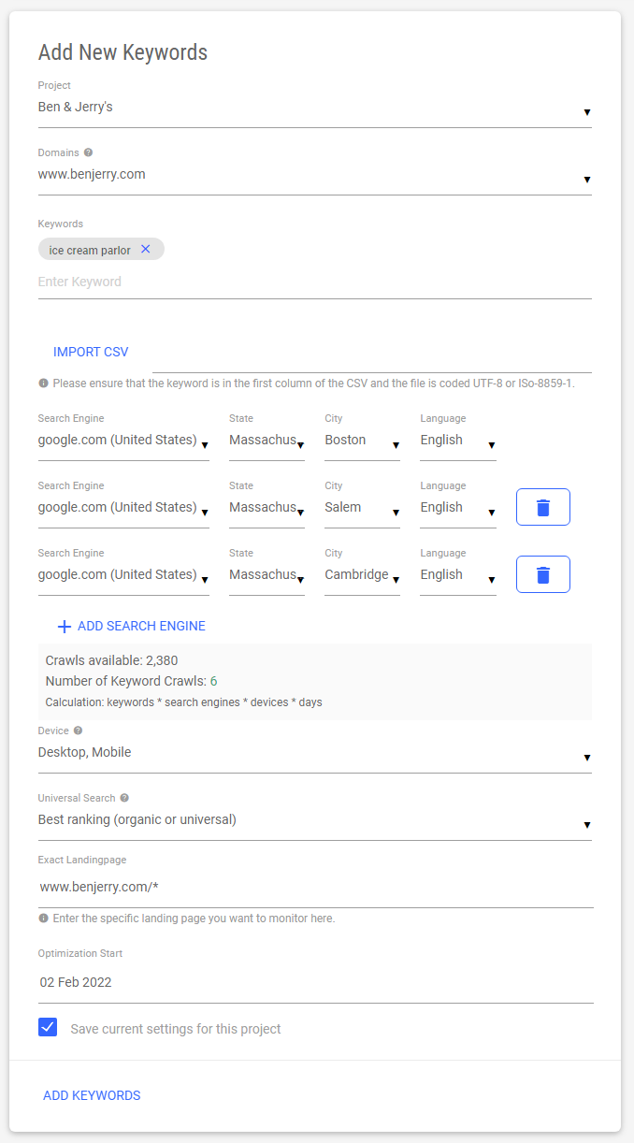Viewport: 634px width, 1143px height.
Task: Open Language dropdown in Boston row
Action: point(457,441)
